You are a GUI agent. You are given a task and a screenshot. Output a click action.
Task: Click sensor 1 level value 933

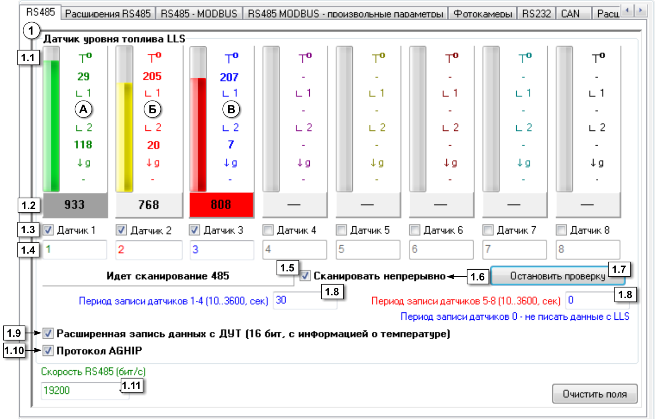75,205
